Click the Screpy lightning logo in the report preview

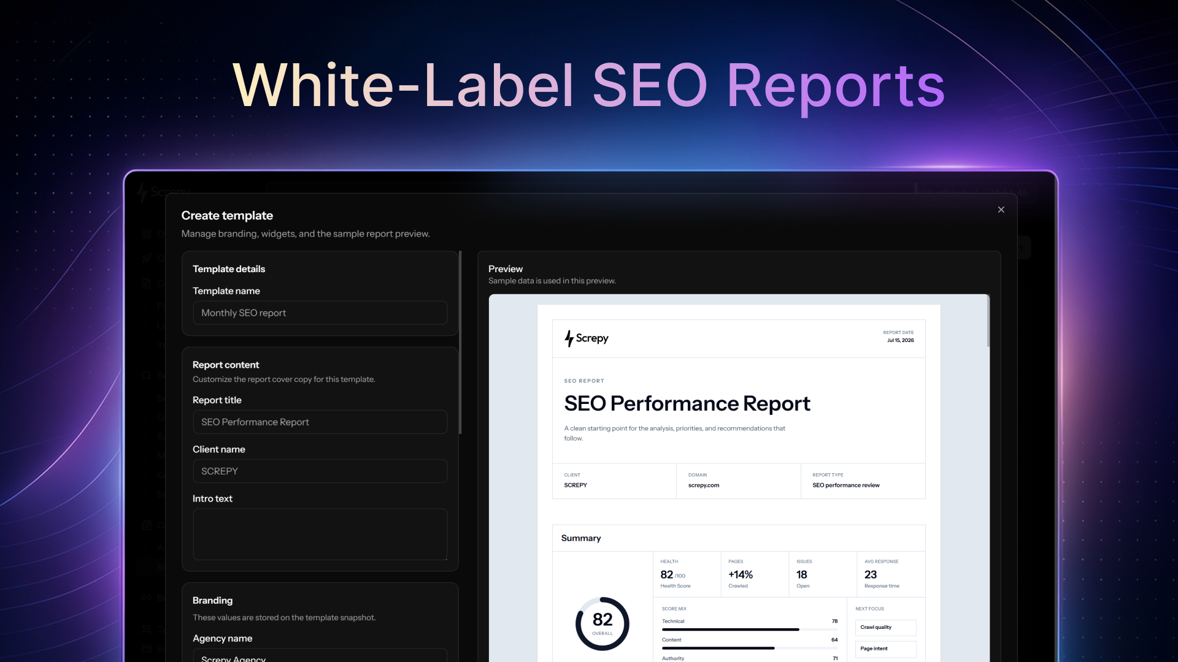586,338
